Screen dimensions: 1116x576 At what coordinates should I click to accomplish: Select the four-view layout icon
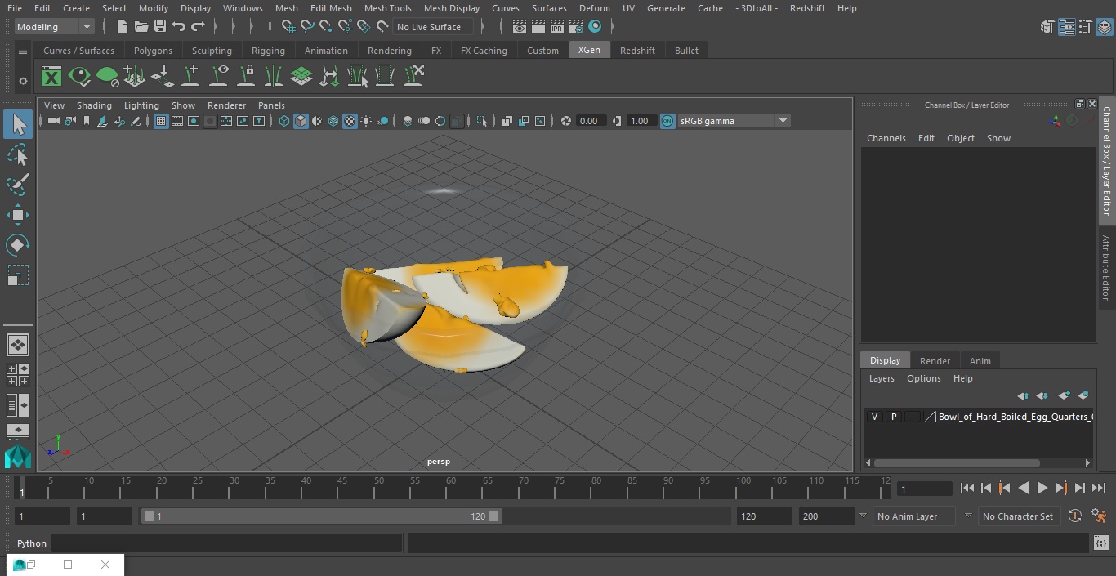coord(18,375)
